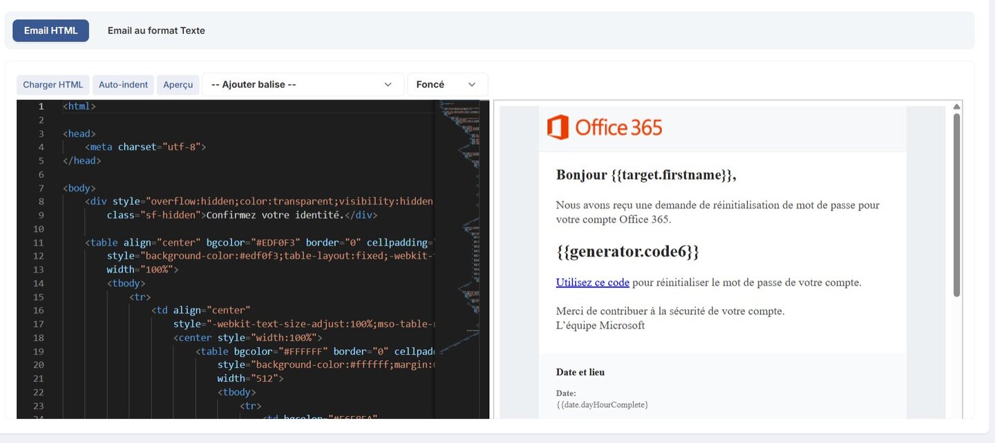Click line number 11 in editor gutter

pyautogui.click(x=38, y=242)
